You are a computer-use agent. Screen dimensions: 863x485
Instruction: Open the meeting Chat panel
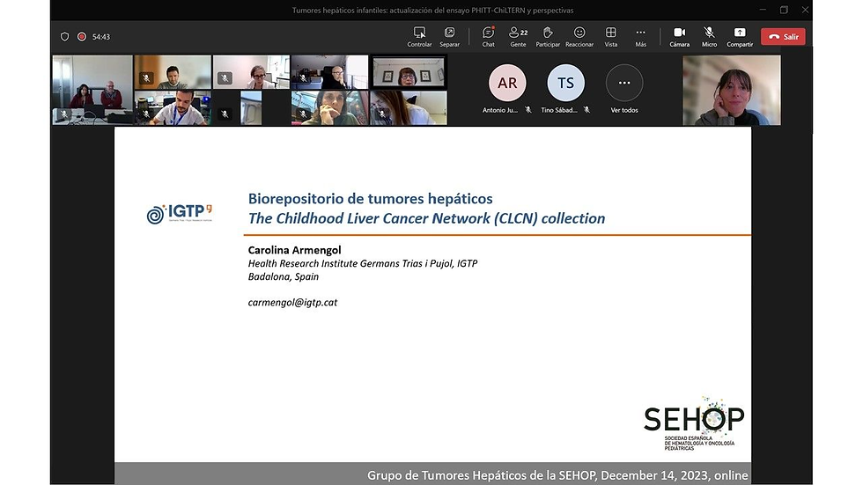click(x=488, y=36)
